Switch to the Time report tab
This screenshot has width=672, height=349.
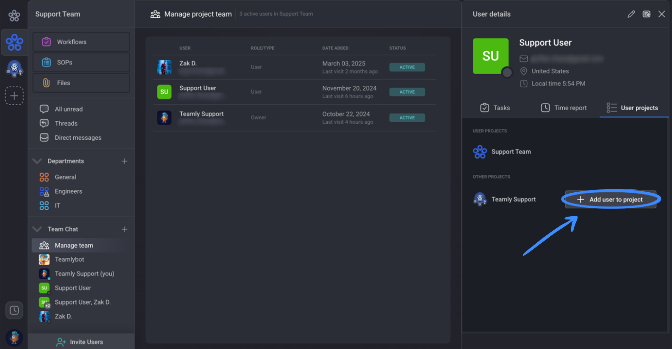(564, 108)
